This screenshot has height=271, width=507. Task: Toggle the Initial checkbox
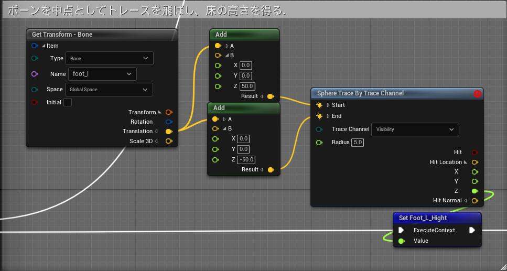(68, 102)
